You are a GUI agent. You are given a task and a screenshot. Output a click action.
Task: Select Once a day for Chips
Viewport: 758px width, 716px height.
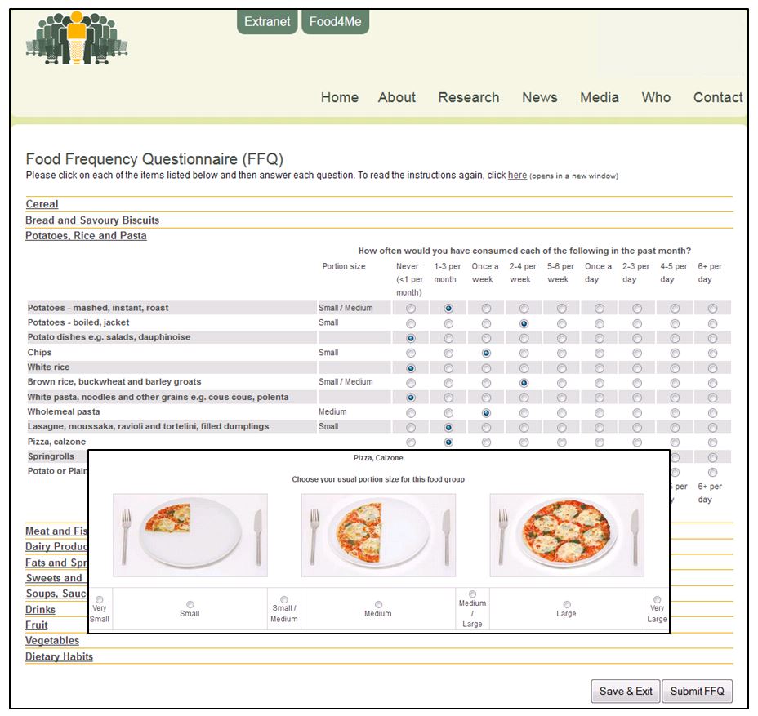[x=599, y=353]
